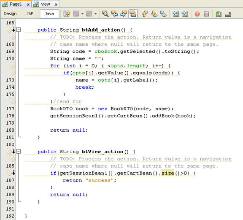Open the Design view
This screenshot has height=220, width=243.
point(10,14)
